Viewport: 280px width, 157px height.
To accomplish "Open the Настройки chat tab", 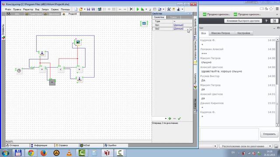I will point(244,33).
